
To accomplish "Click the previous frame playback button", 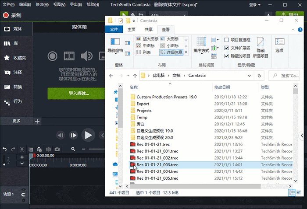I will (x=61, y=135).
